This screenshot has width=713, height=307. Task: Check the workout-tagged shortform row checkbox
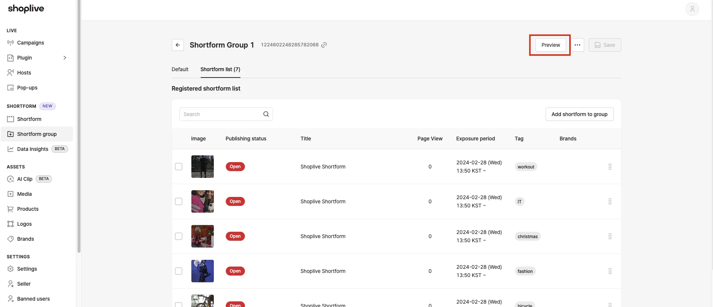[x=179, y=167]
